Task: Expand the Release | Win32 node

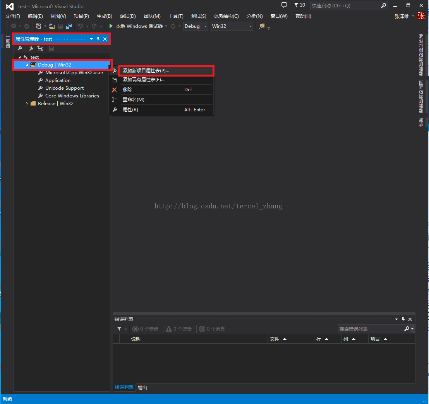Action: (x=27, y=104)
